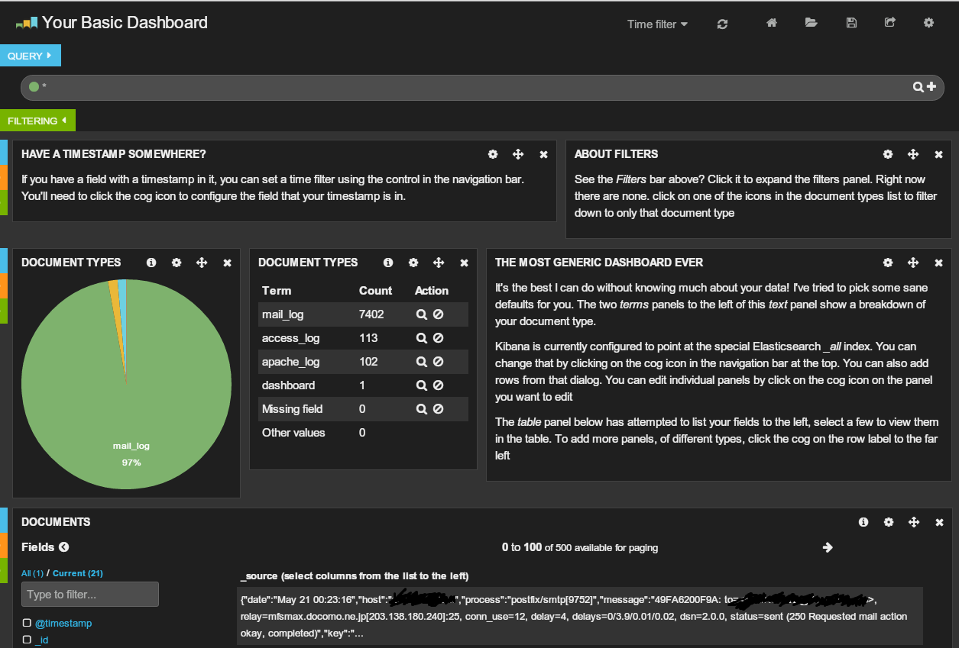Refresh the dashboard using the refresh icon
Viewport: 959px width, 648px height.
click(721, 24)
